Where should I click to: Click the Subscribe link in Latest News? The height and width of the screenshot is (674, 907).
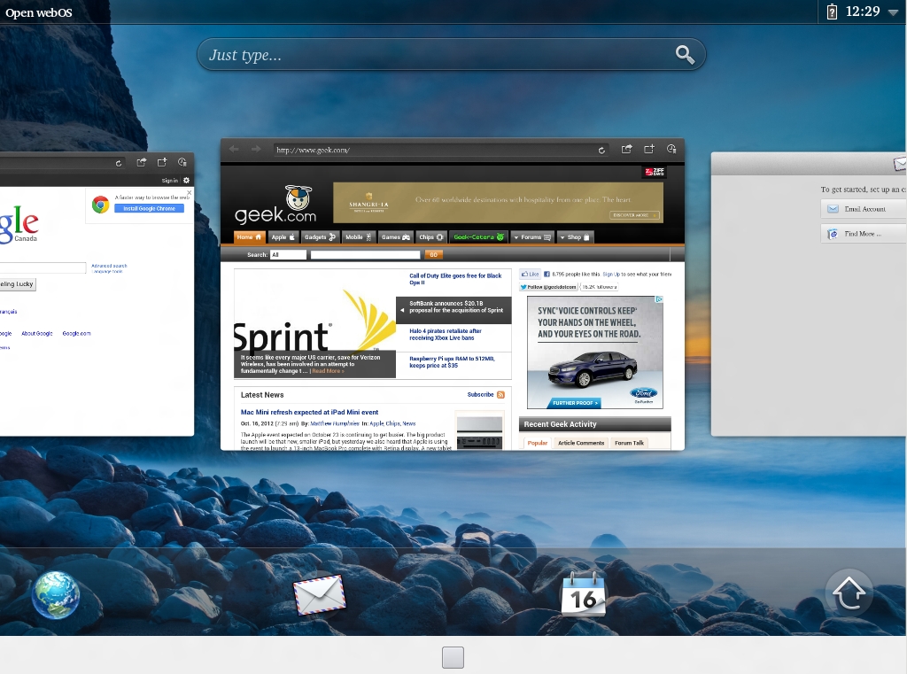480,394
